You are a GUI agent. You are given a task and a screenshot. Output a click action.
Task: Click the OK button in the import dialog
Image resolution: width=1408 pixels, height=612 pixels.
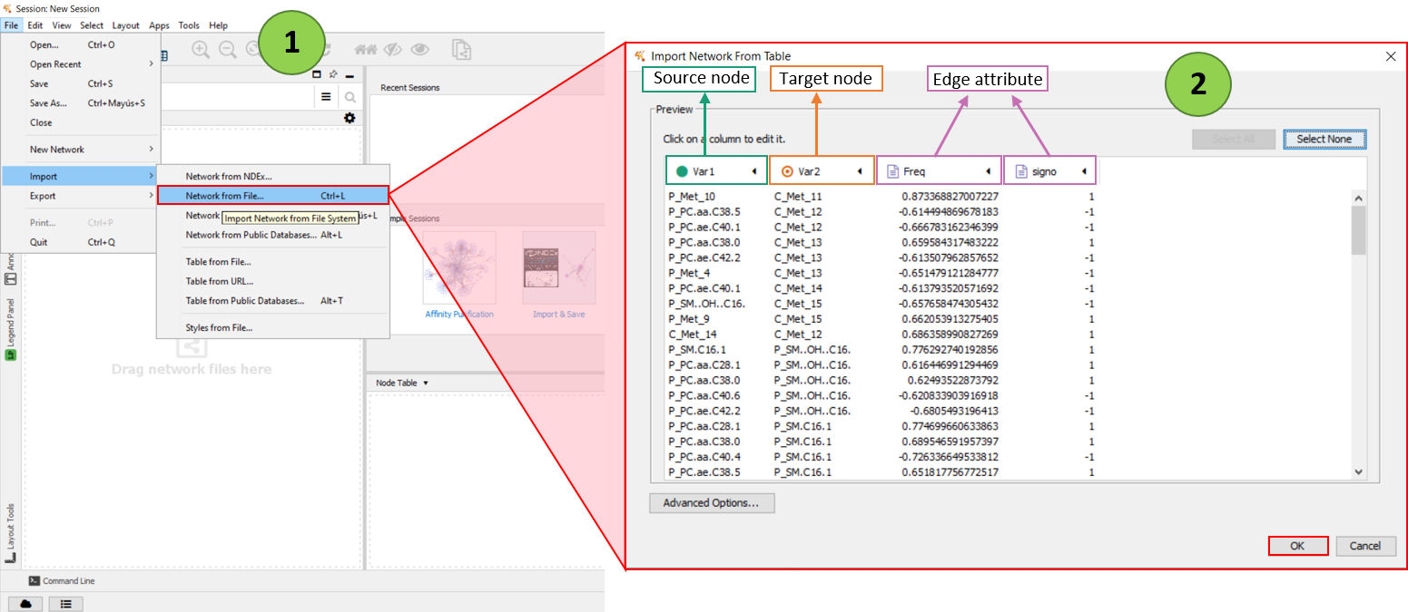(1297, 546)
